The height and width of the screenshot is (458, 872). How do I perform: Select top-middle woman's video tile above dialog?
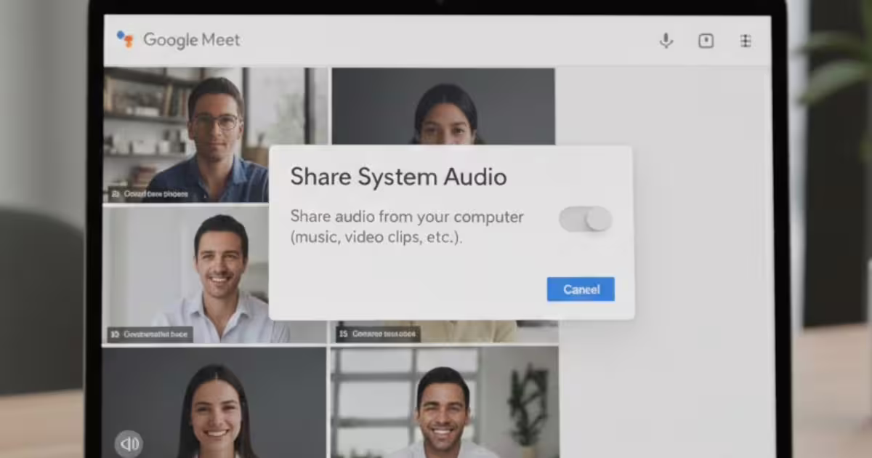coord(443,105)
